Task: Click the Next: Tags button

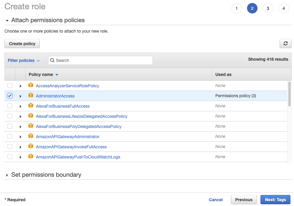Action: tap(275, 200)
